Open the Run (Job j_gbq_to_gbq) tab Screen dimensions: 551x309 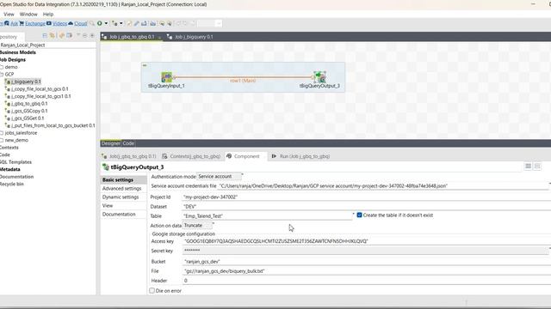(300, 156)
